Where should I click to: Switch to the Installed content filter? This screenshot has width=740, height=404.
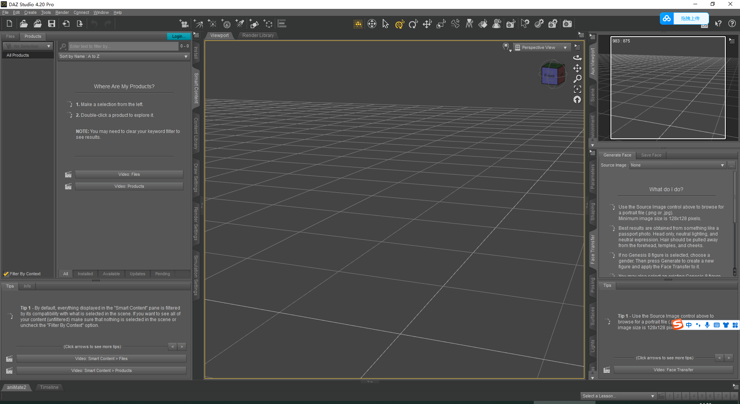85,274
